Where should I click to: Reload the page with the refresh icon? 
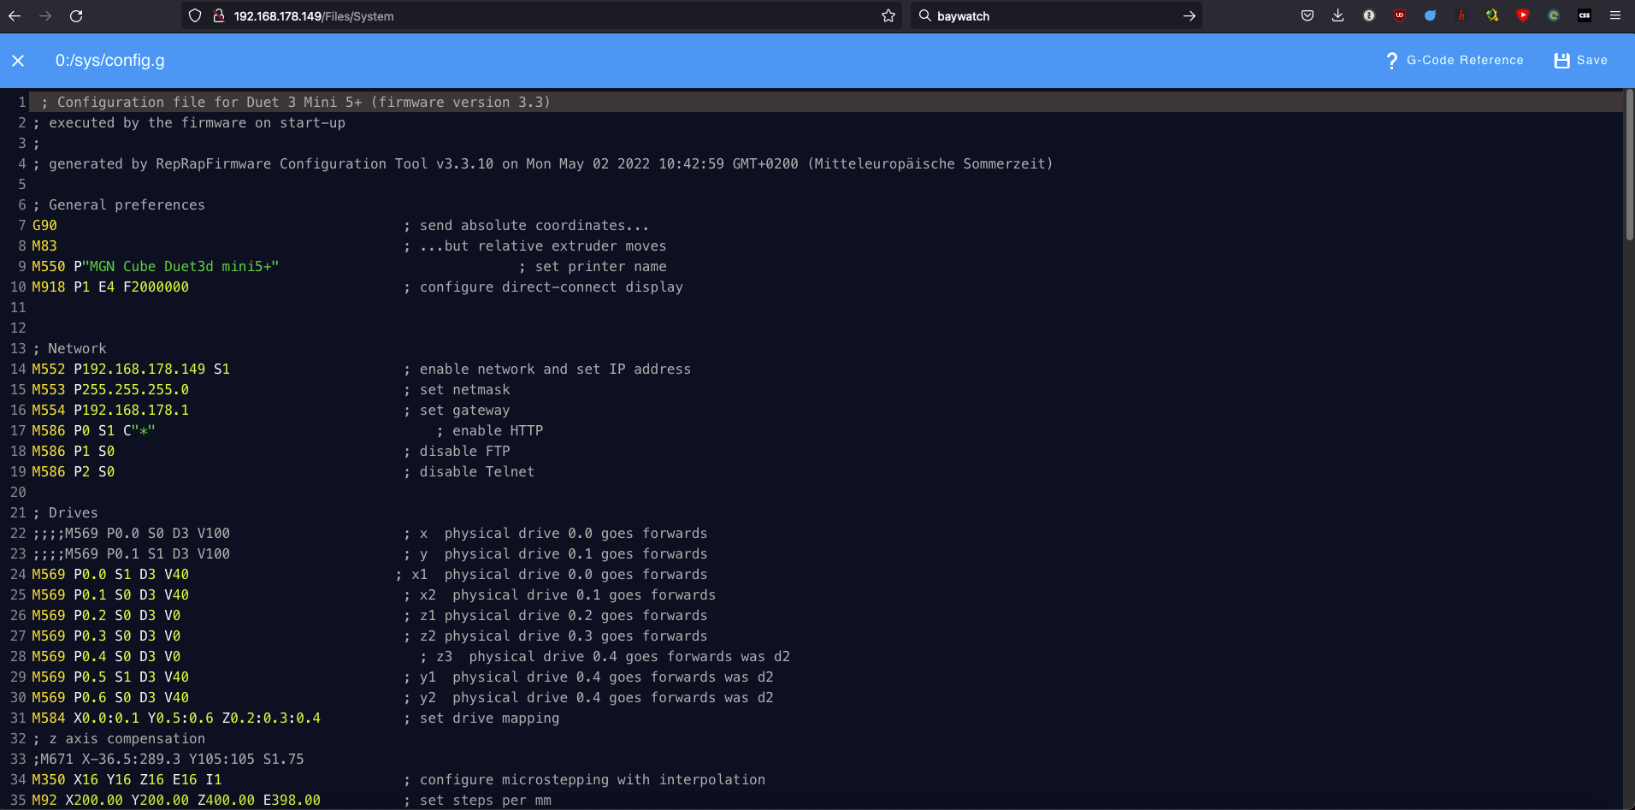coord(76,16)
